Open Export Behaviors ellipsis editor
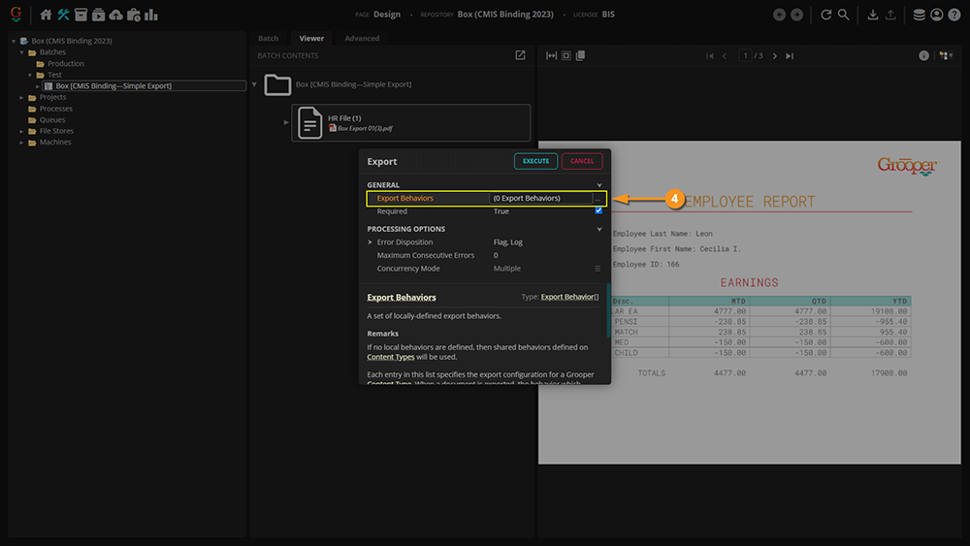This screenshot has width=970, height=546. (x=598, y=198)
